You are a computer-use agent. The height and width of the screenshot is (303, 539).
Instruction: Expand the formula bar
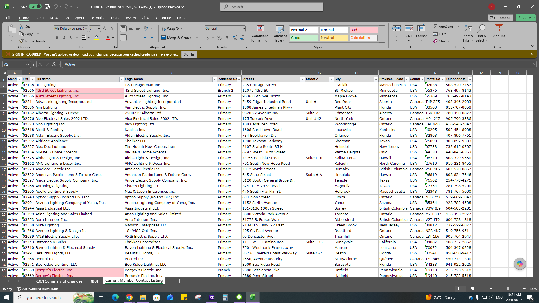pyautogui.click(x=534, y=64)
